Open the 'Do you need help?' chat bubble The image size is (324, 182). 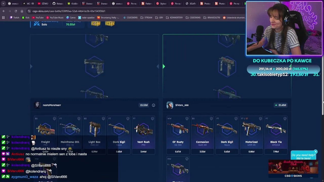tap(303, 157)
